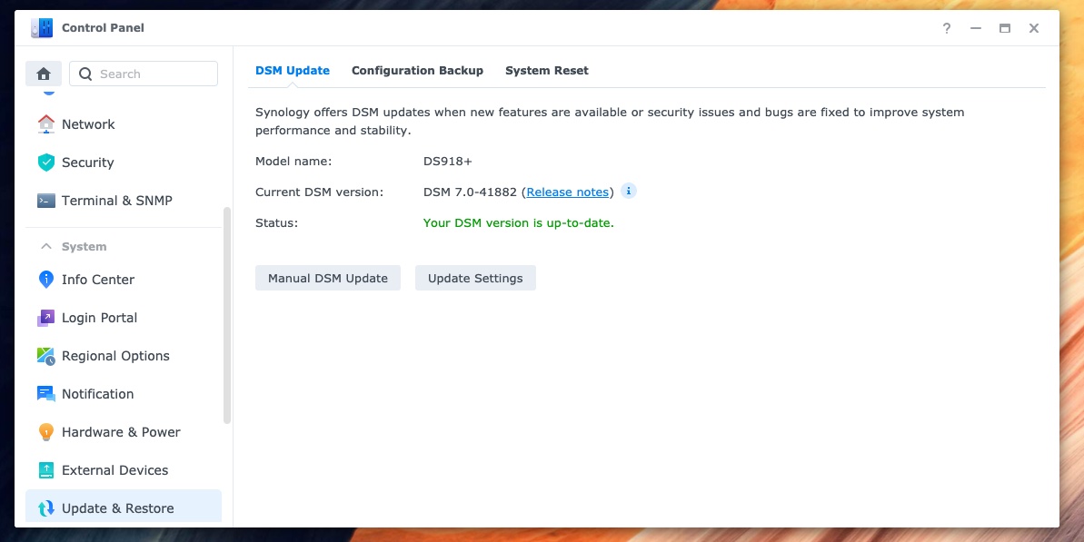Focus the Search input field
Screen dimensions: 1084x542
tap(143, 74)
